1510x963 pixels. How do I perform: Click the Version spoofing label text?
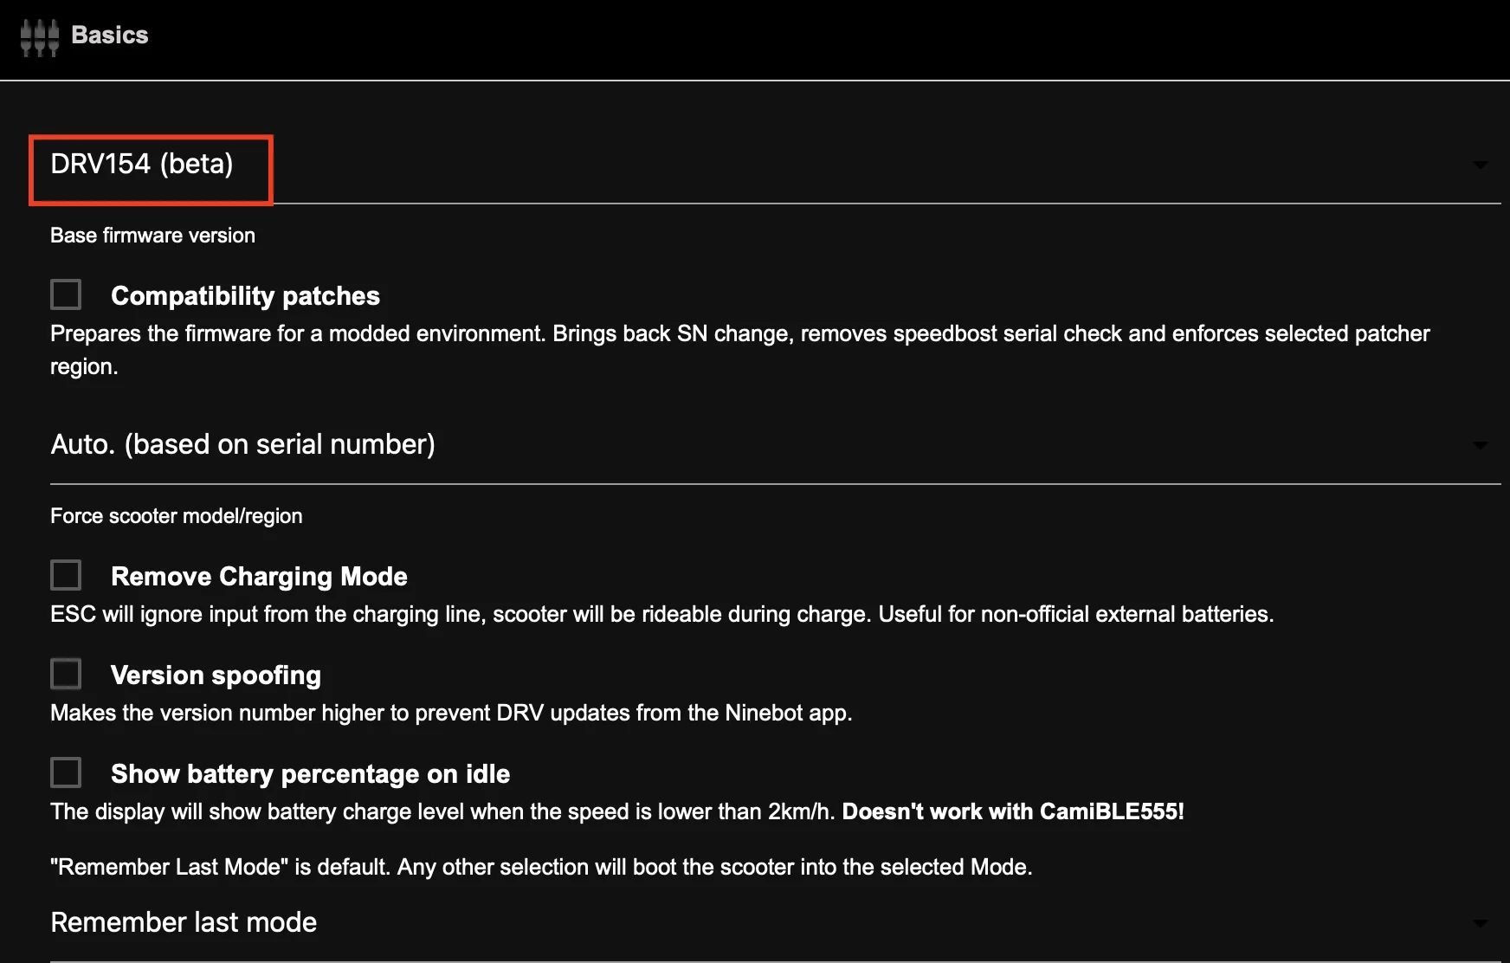tap(216, 675)
